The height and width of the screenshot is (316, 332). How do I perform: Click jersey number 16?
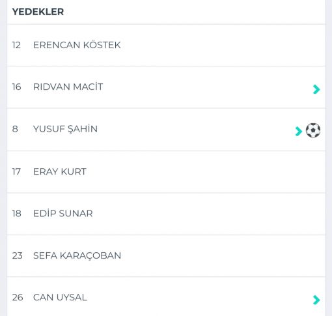16,87
